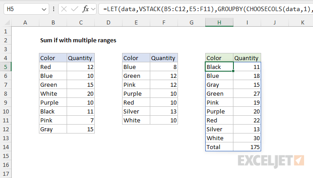Click cell H7 containing 'Gray'
Image resolution: width=313 pixels, height=178 pixels.
pyautogui.click(x=219, y=85)
